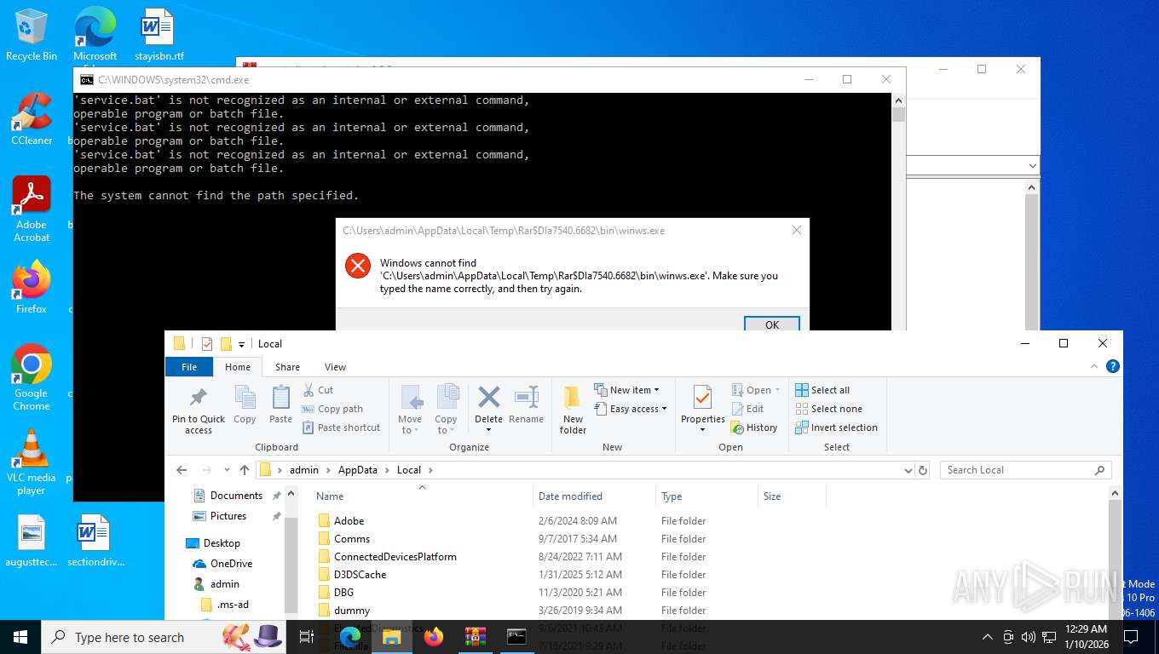
Task: Click the Pin to Quick access icon
Action: tap(199, 410)
